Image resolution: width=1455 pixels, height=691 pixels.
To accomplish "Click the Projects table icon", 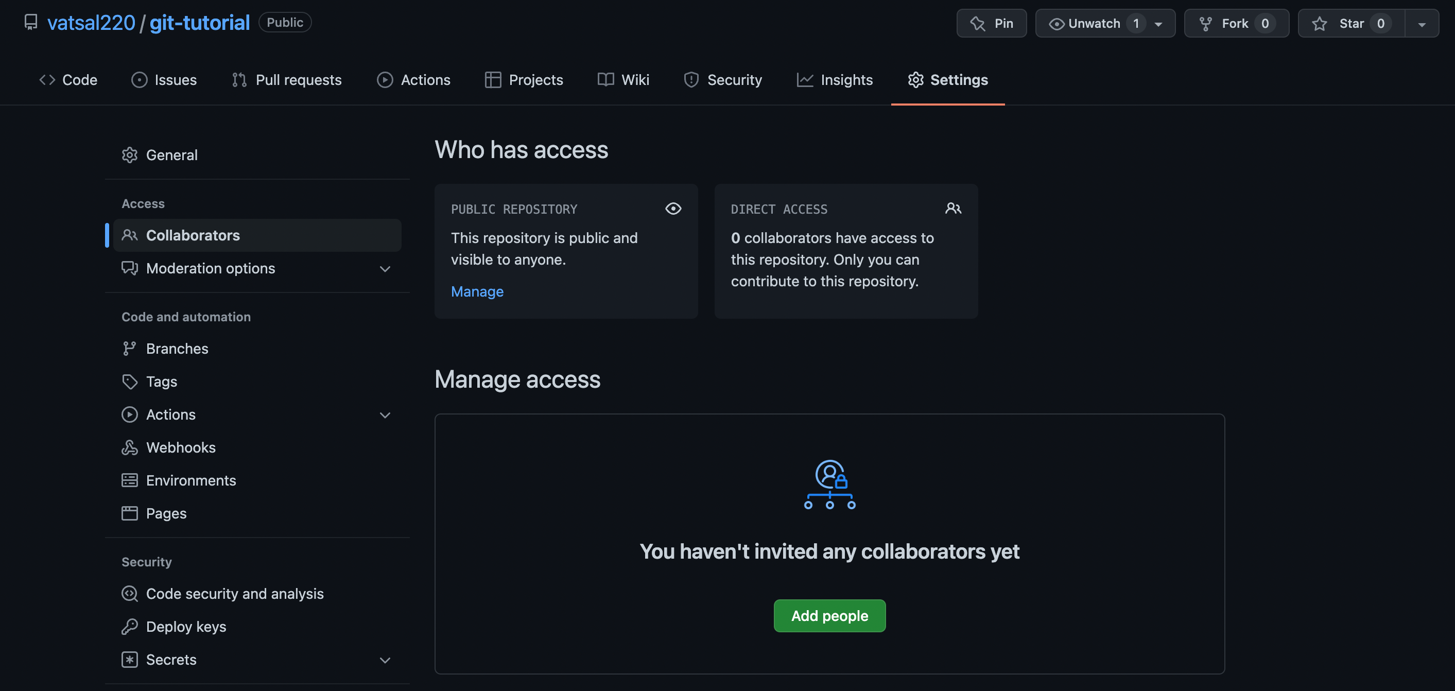I will [493, 80].
